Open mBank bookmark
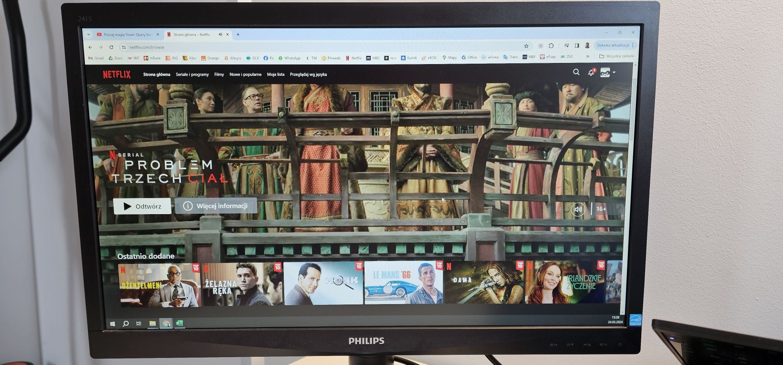The height and width of the screenshot is (365, 783). (x=152, y=58)
